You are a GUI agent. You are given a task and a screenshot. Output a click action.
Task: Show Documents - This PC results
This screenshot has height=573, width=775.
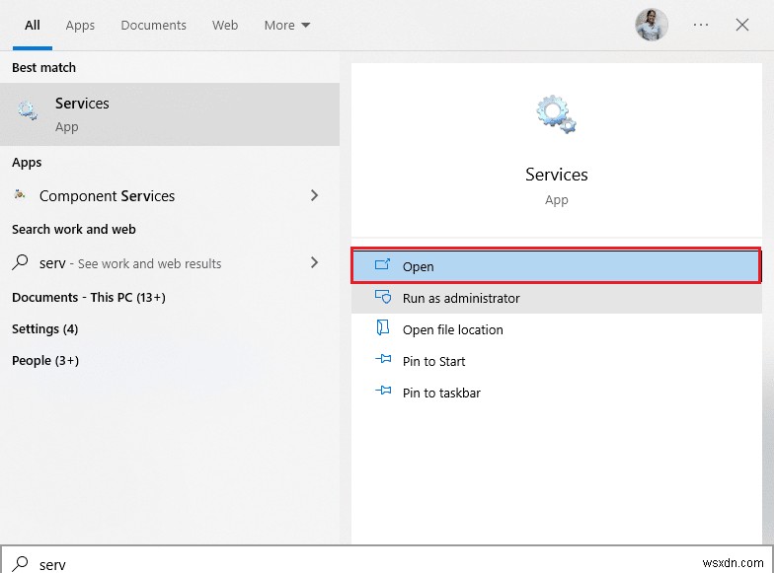coord(88,297)
